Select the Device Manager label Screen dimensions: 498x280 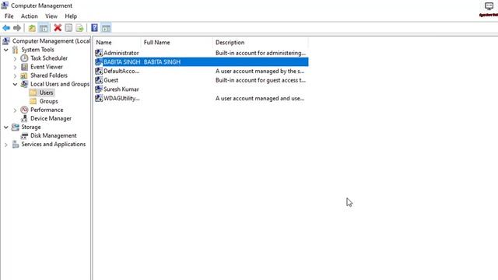click(x=51, y=118)
